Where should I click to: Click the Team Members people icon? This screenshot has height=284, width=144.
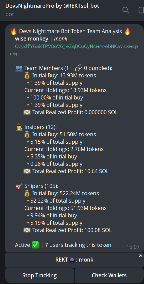point(19,68)
